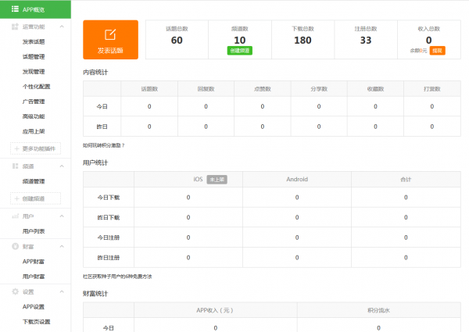Go to 下载页设置 in the sidebar
This screenshot has height=332, width=469.
click(36, 322)
